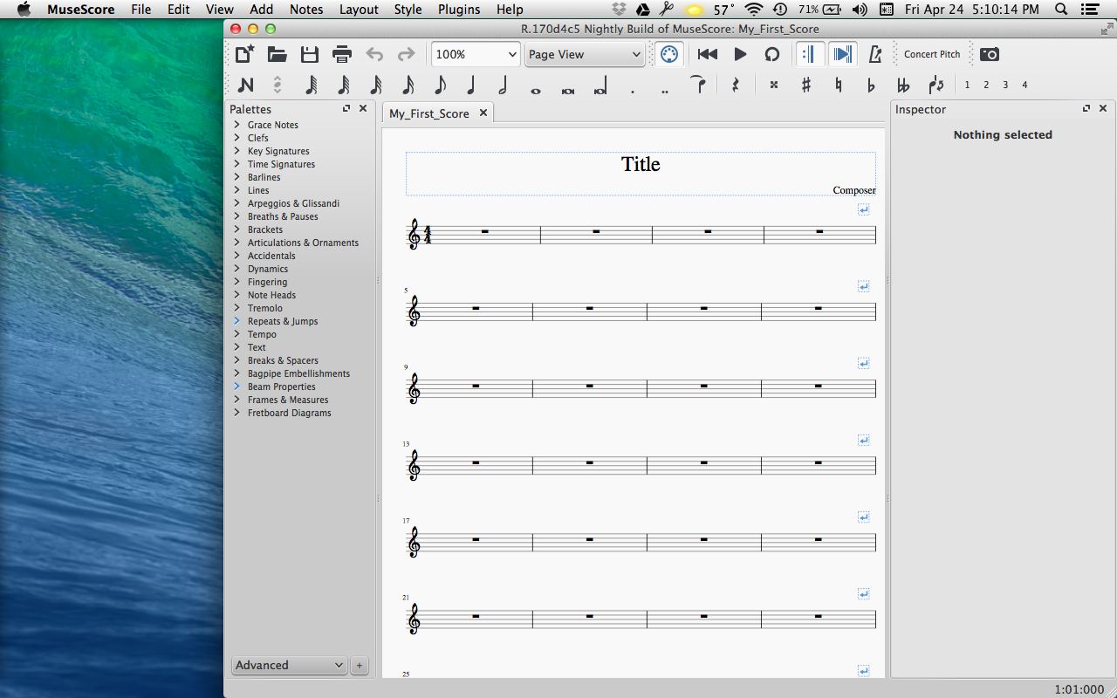The height and width of the screenshot is (698, 1117).
Task: Apply the flat accidental
Action: [871, 85]
